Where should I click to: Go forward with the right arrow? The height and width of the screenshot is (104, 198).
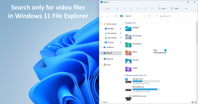[107, 16]
